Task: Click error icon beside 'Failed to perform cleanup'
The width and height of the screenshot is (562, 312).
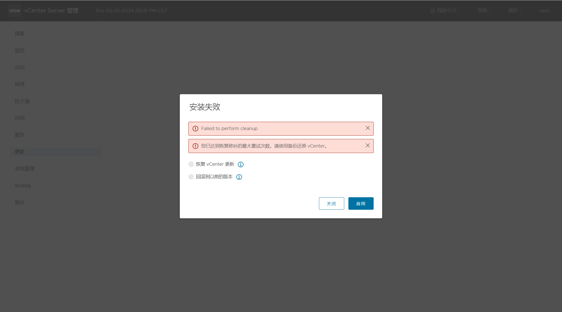Action: coord(195,129)
